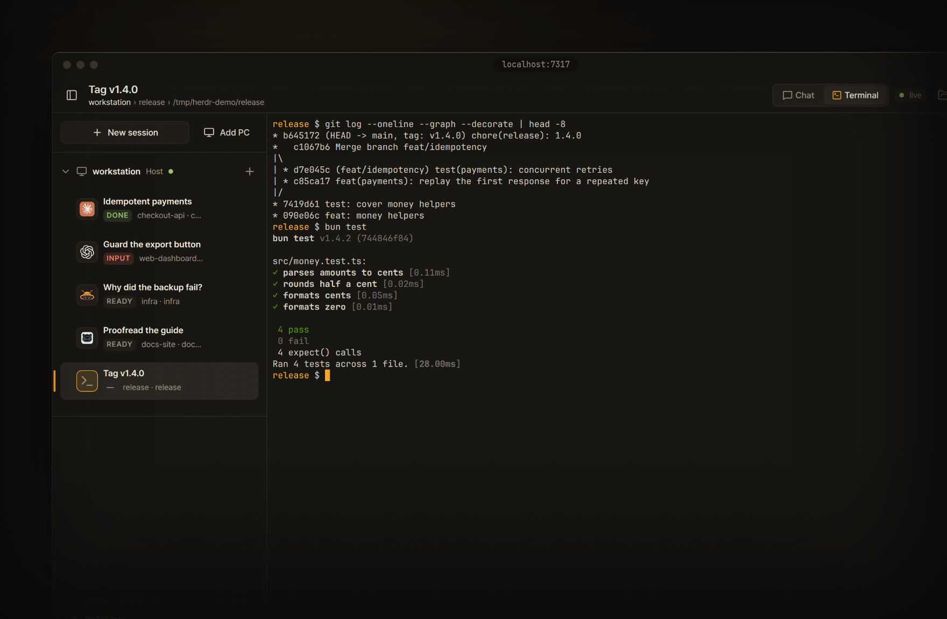Open the Idempotent payments session icon
The width and height of the screenshot is (947, 619).
(x=87, y=209)
